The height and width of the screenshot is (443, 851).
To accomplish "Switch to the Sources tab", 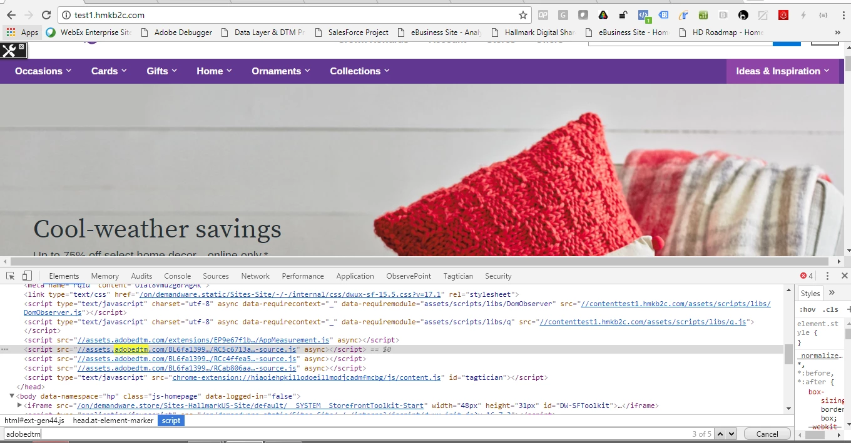I will coord(216,276).
